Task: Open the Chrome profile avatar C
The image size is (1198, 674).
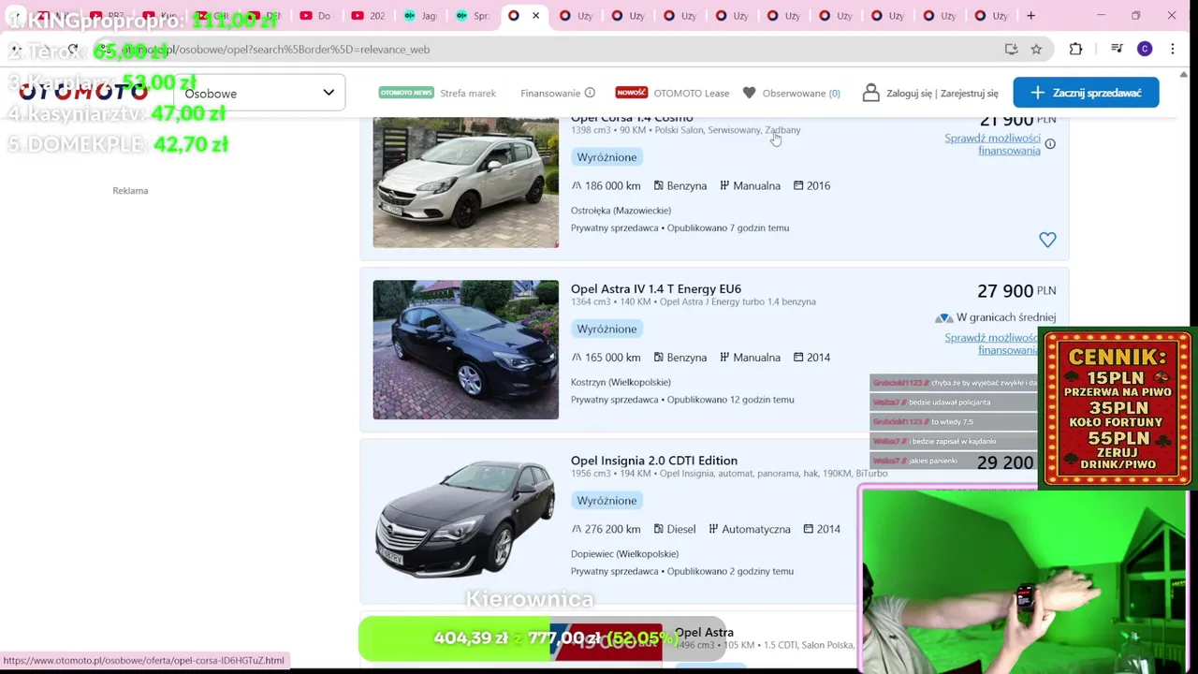Action: [1145, 49]
